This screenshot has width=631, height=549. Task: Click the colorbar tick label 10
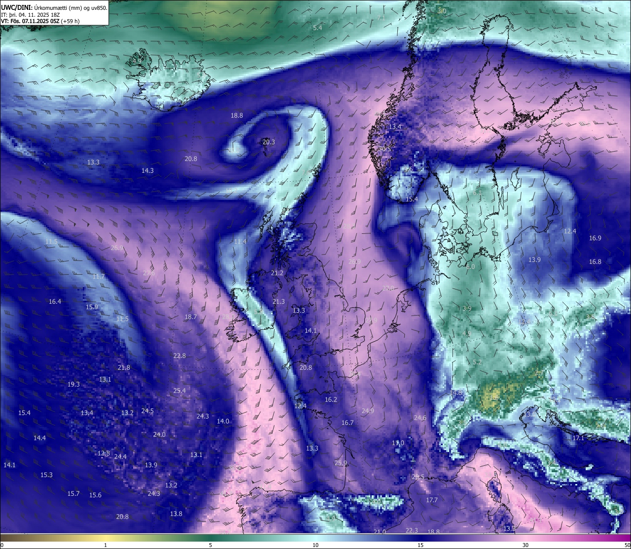[315, 545]
